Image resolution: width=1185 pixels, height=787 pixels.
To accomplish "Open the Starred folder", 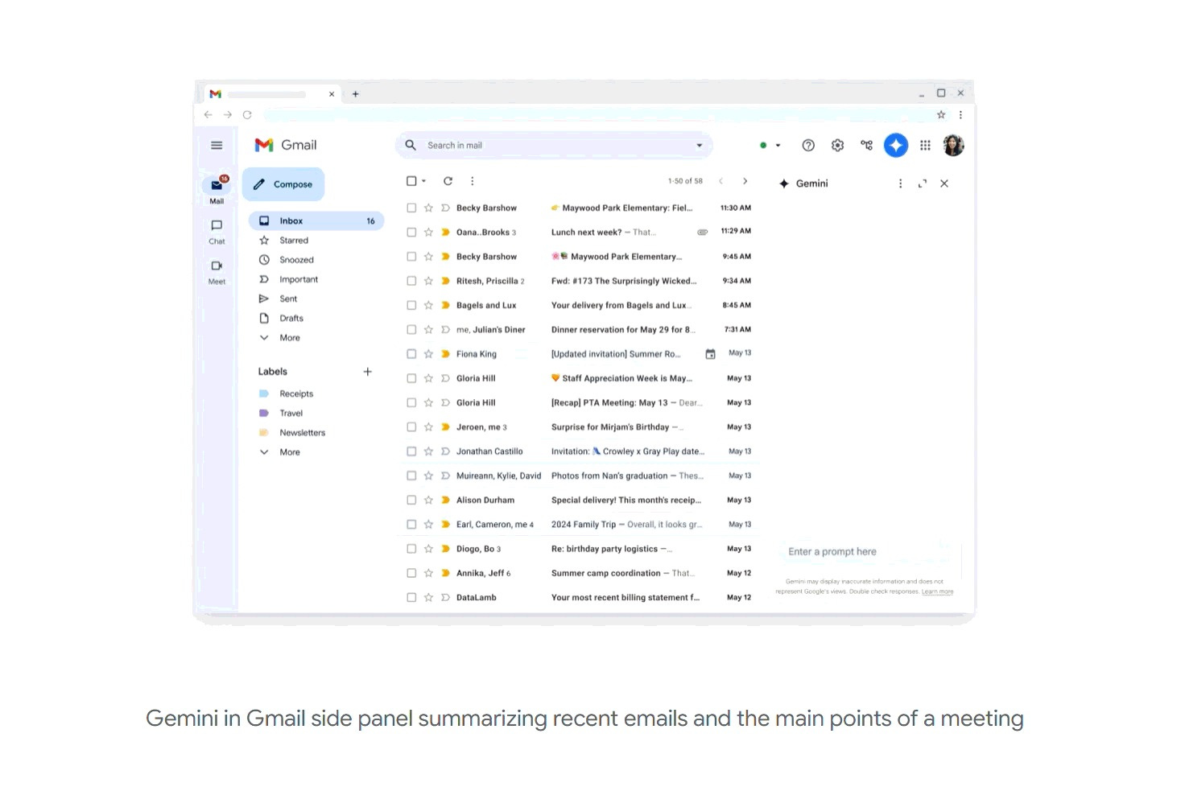I will tap(293, 240).
